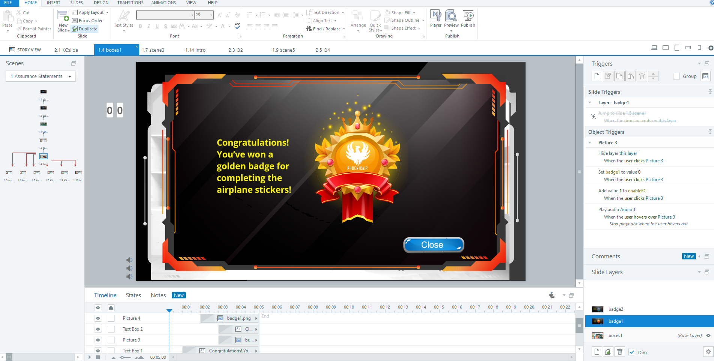714x361 pixels.
Task: Lock Text Box 2 on the timeline
Action: [x=111, y=329]
